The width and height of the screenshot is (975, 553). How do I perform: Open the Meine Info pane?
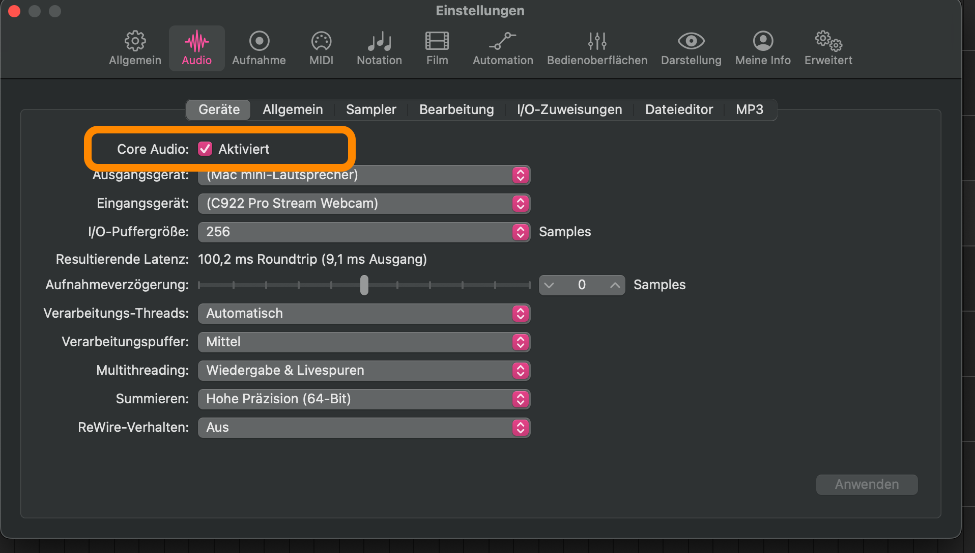[763, 48]
